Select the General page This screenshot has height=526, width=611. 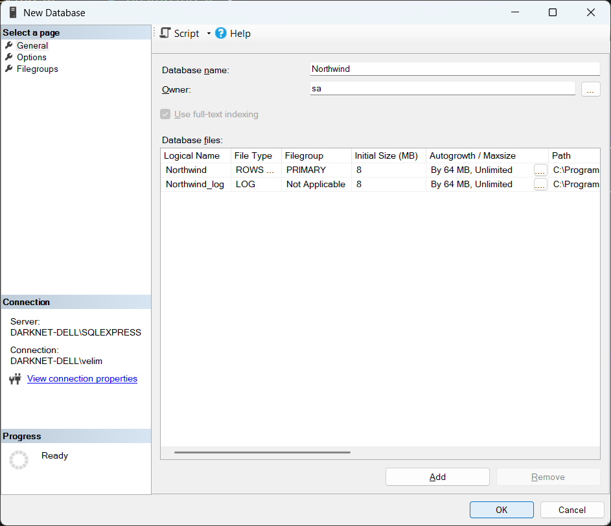(32, 45)
